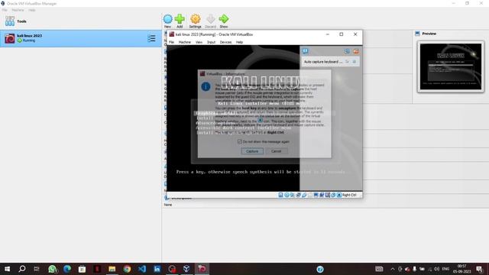The height and width of the screenshot is (275, 489).
Task: Click the orange icon in the VM notification panel
Action: 356,51
